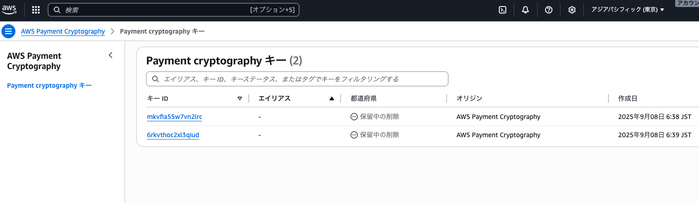Open the help question mark icon
The width and height of the screenshot is (699, 203).
pyautogui.click(x=549, y=10)
